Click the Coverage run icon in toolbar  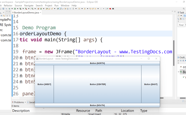point(20,9)
